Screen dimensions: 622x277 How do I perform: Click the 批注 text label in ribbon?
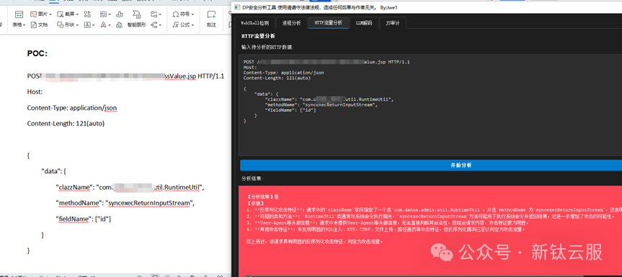click(211, 25)
